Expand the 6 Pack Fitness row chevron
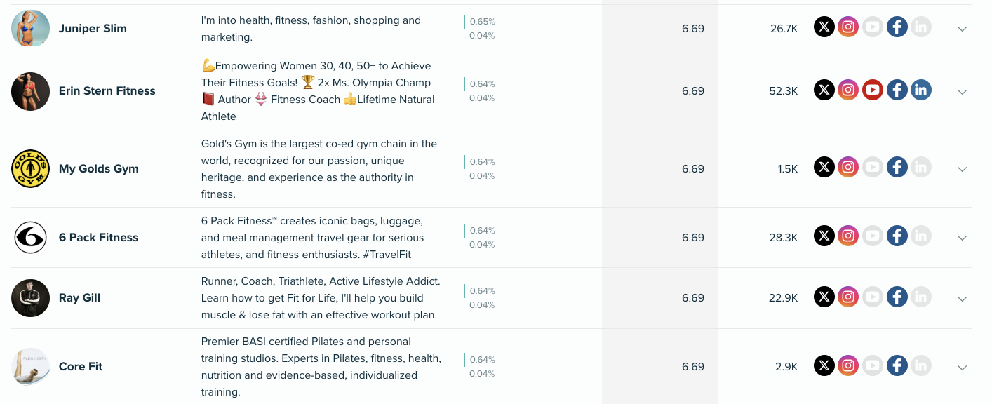Viewport: 992px width, 404px height. tap(963, 238)
